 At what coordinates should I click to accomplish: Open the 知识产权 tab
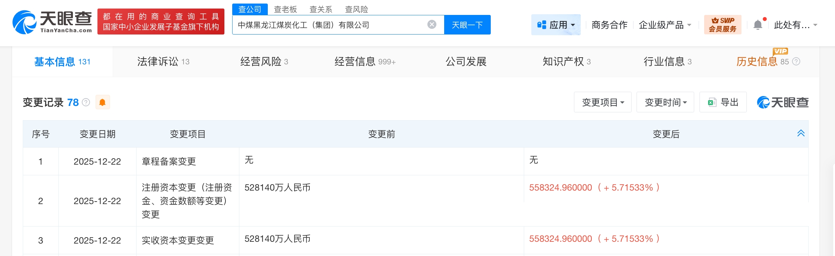(567, 62)
